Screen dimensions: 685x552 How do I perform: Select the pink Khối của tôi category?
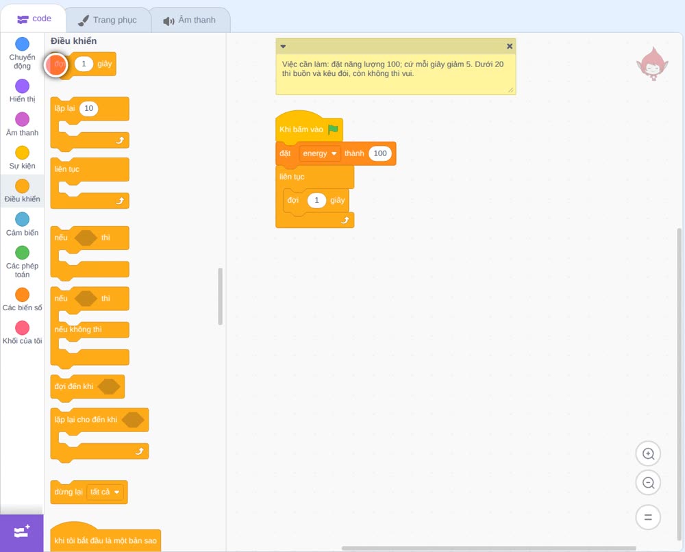coord(22,333)
